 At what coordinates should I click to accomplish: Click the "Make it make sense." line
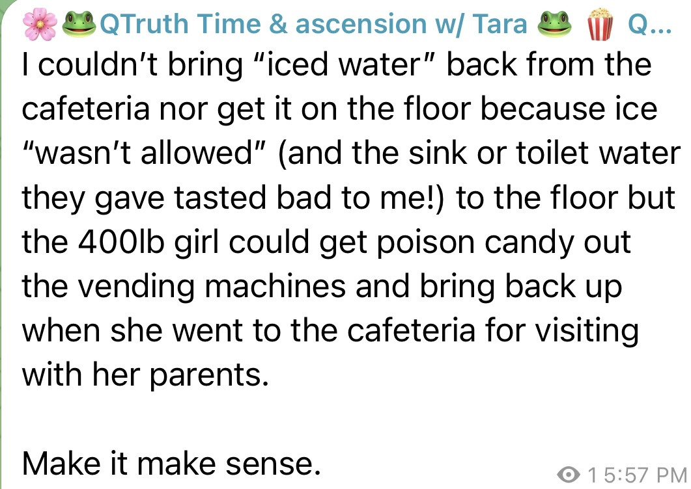172,462
